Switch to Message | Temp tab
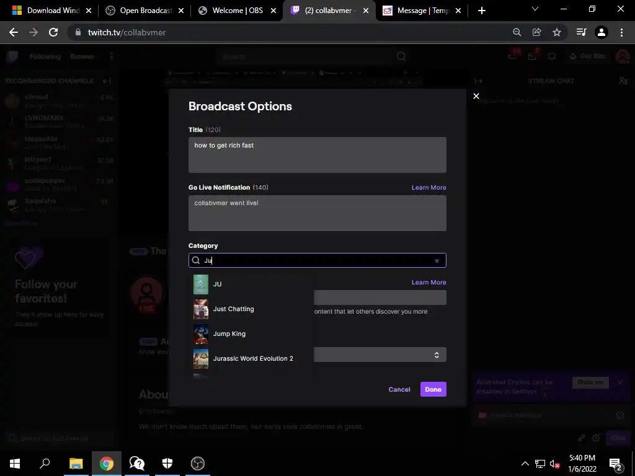635x476 pixels. click(x=422, y=11)
